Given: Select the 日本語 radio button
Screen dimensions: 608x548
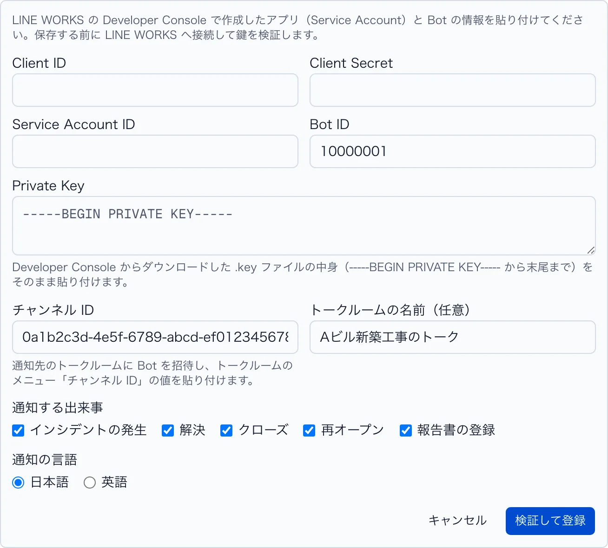Looking at the screenshot, I should click(18, 483).
